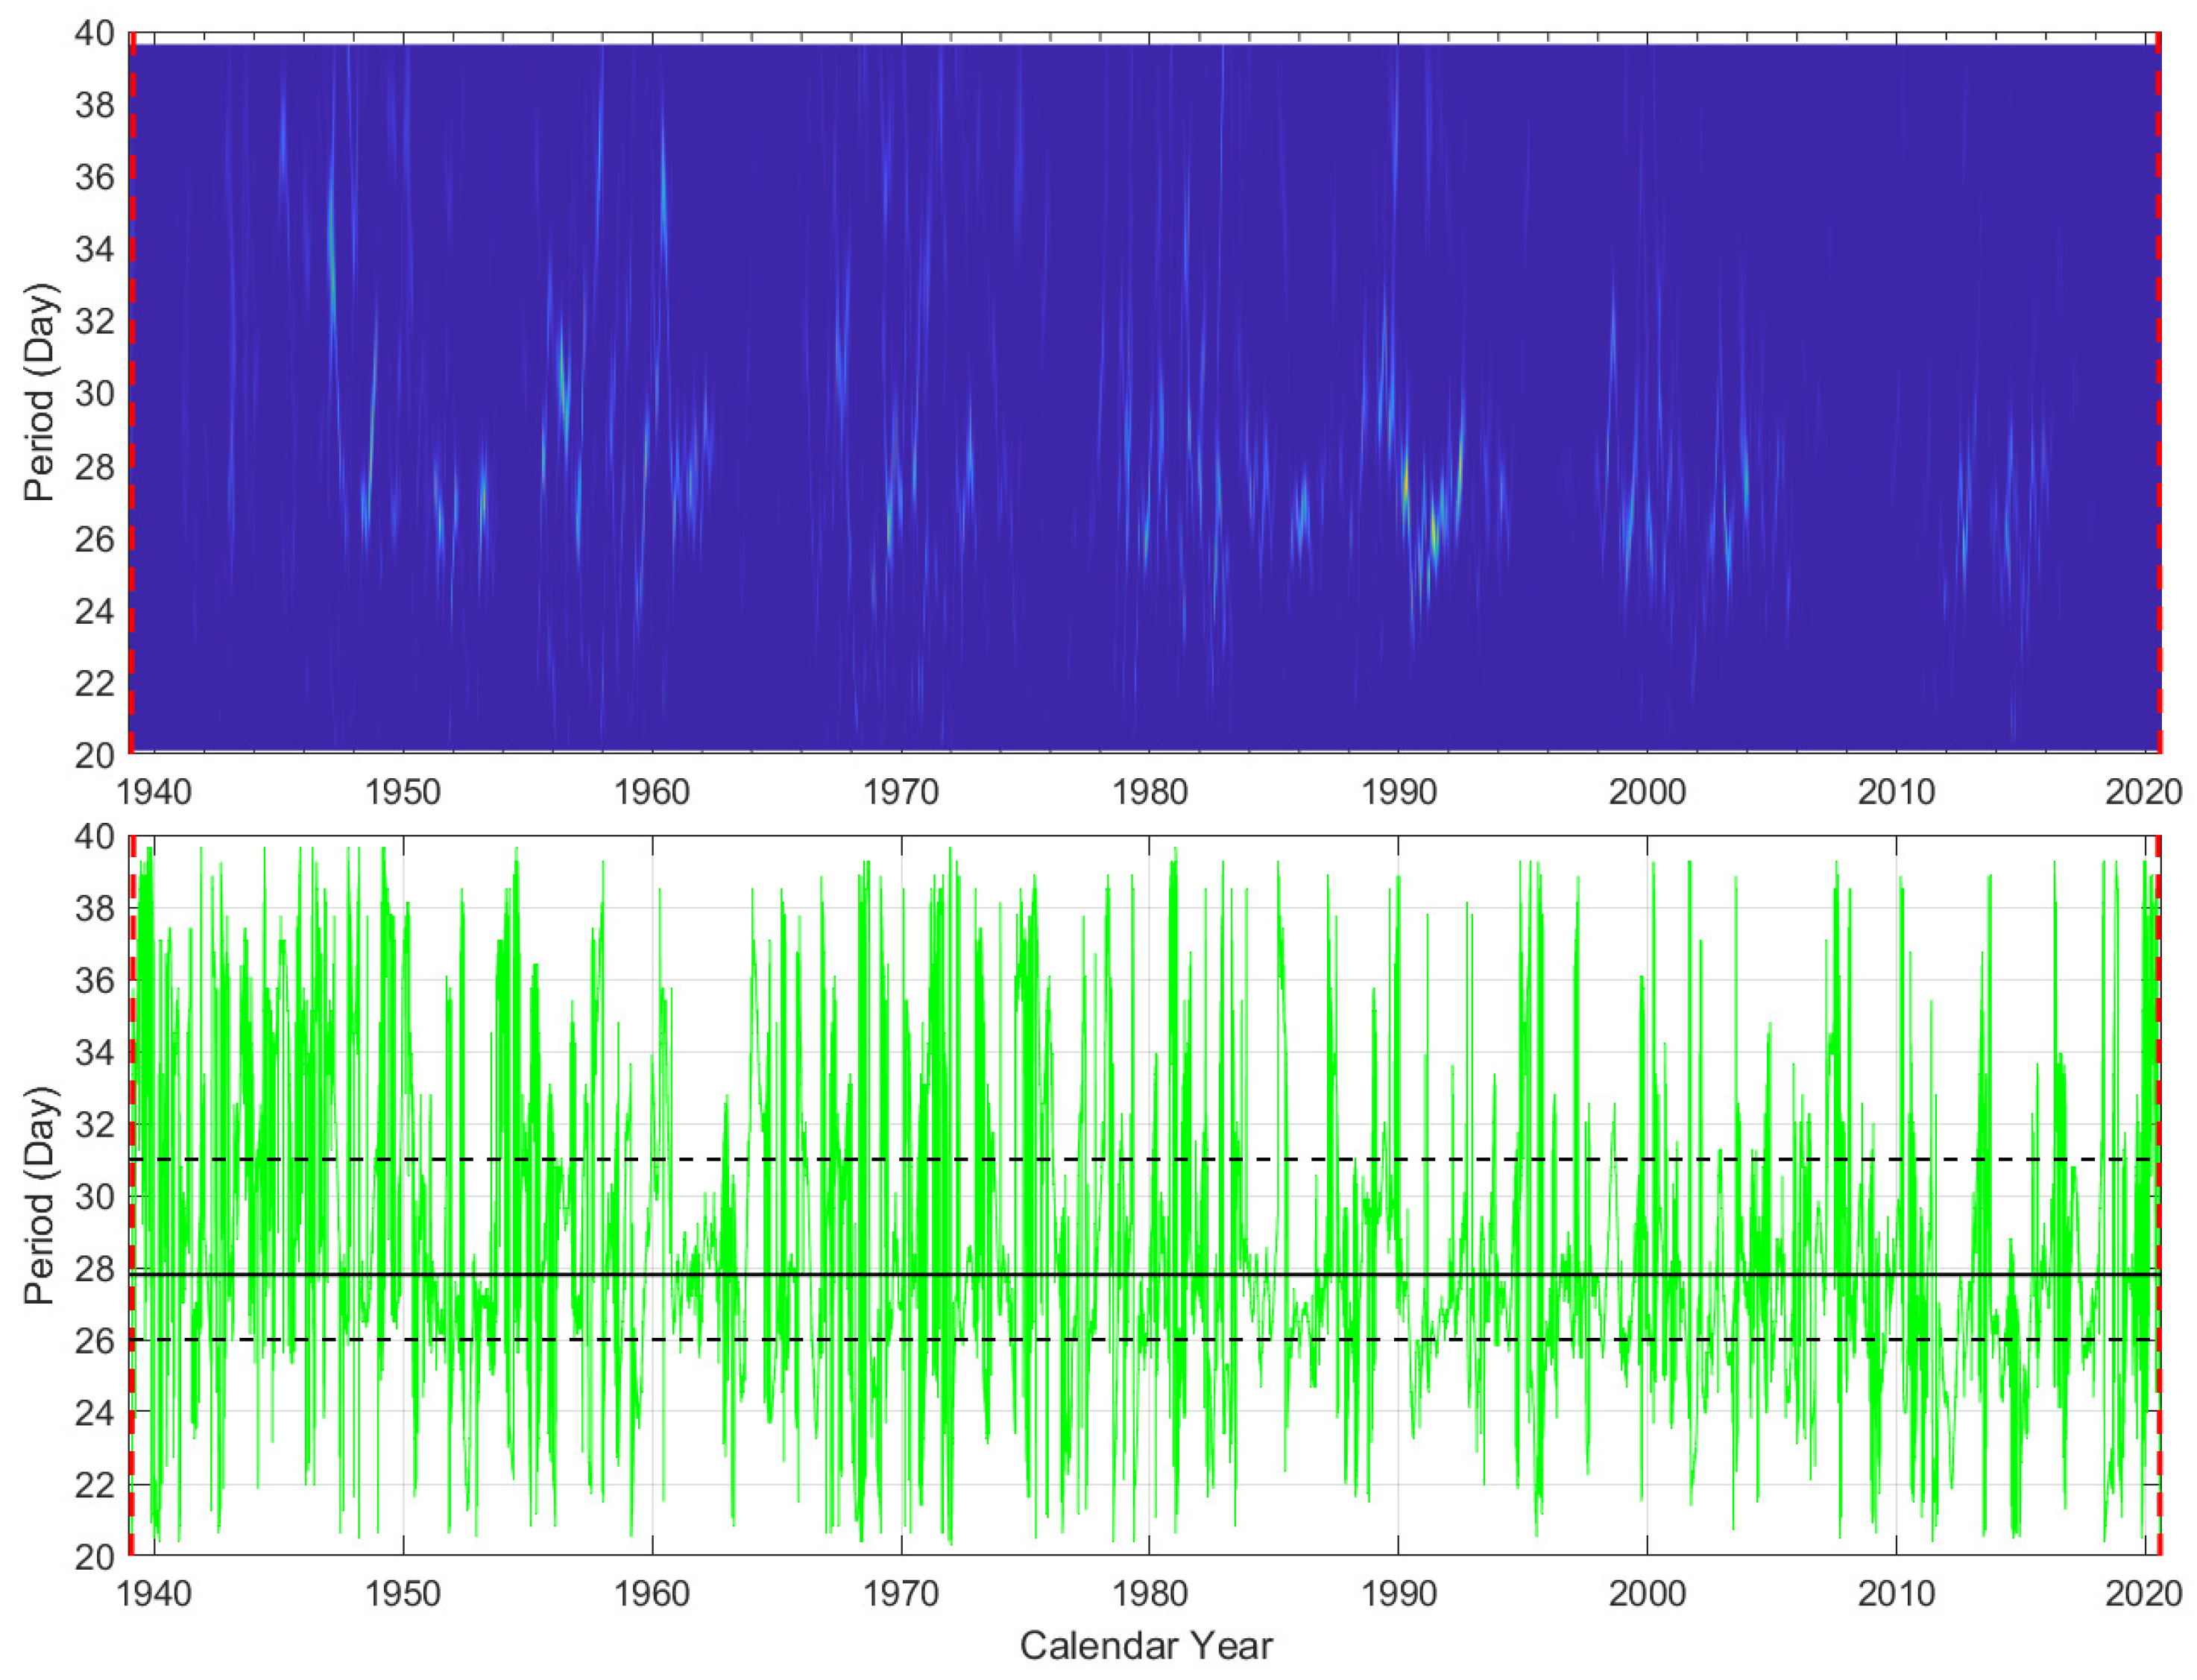Click the bottom plot's "Period (Day)" axis label
2197x1680 pixels.
click(40, 1195)
